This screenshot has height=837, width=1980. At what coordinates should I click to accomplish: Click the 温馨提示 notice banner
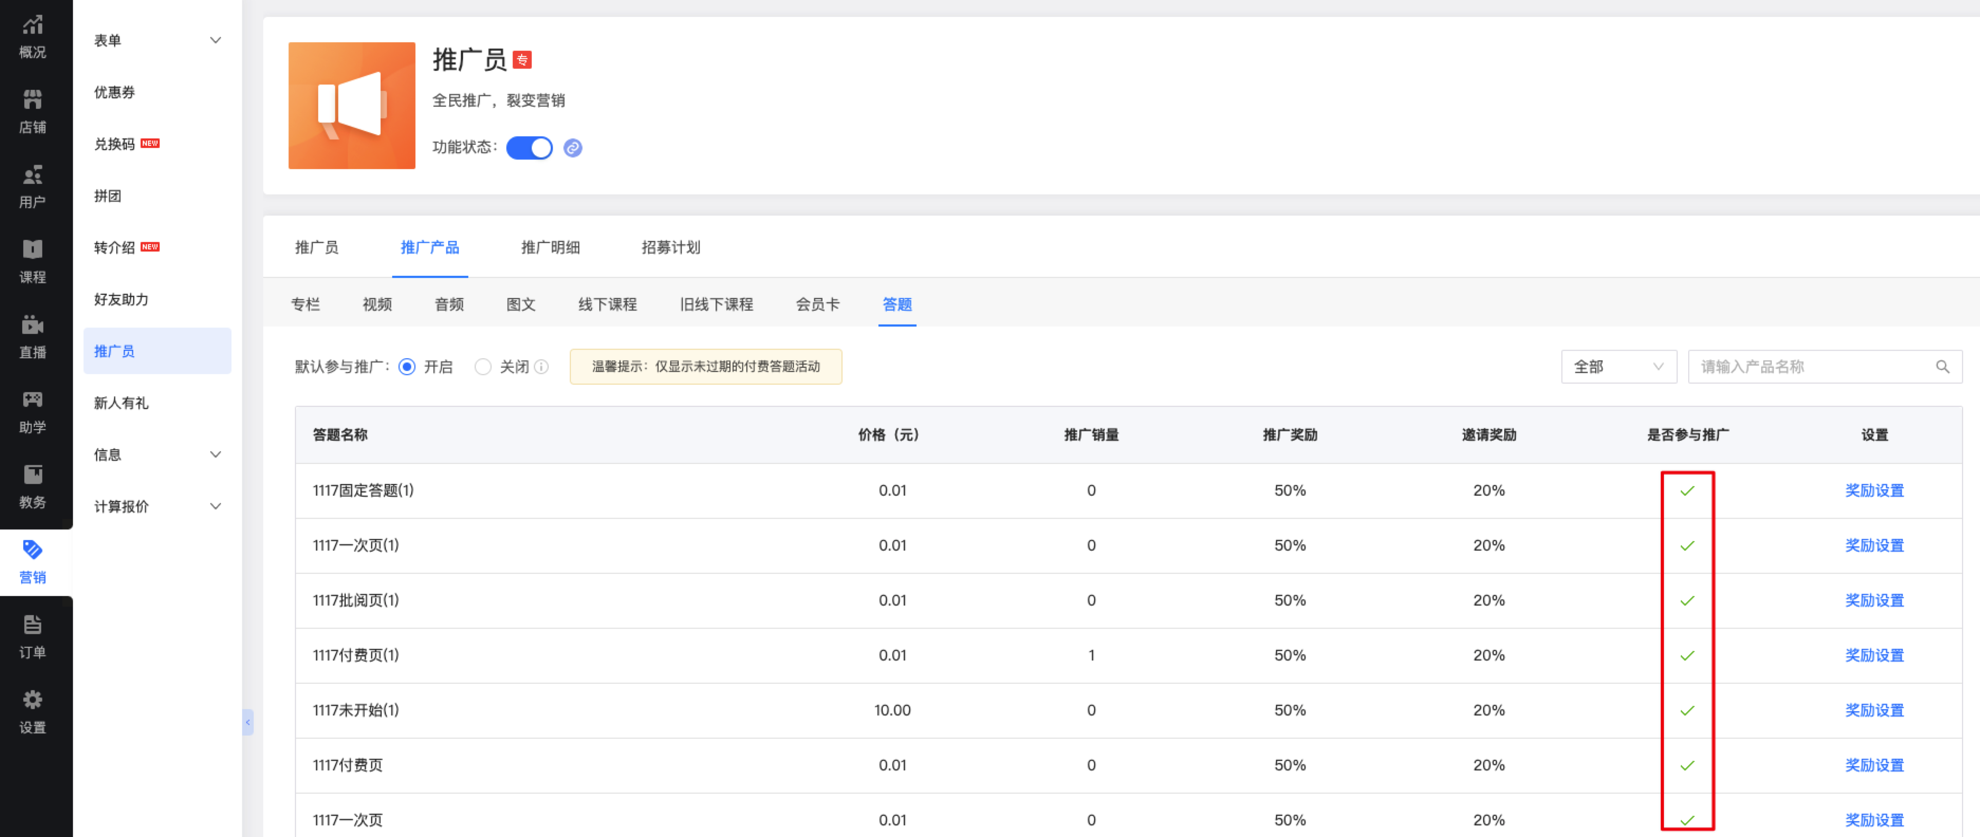pos(706,367)
